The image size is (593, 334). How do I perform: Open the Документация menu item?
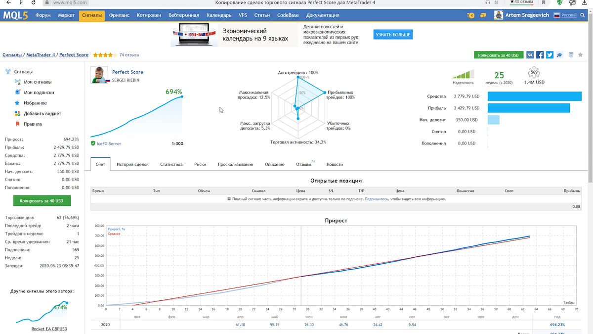tap(323, 15)
